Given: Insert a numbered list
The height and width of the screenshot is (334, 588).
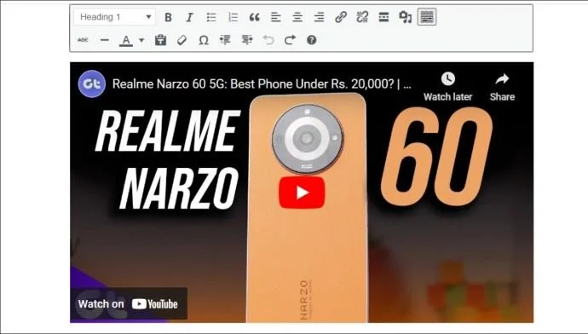Looking at the screenshot, I should (x=233, y=17).
